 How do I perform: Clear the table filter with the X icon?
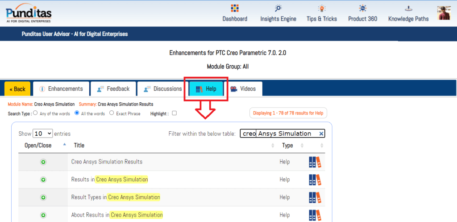(x=321, y=134)
